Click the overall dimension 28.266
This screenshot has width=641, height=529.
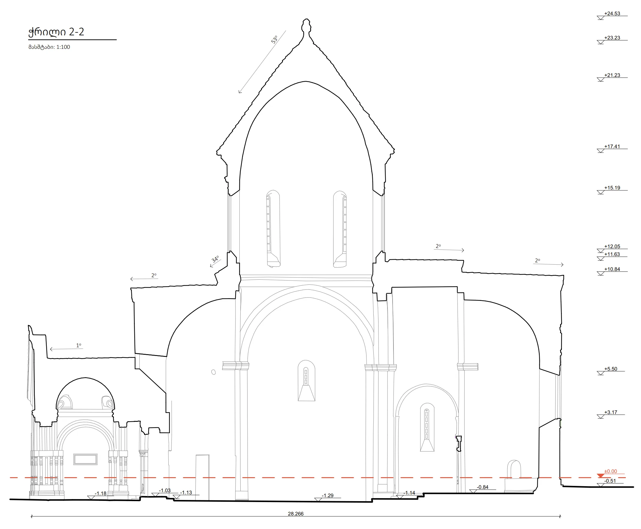pyautogui.click(x=295, y=513)
